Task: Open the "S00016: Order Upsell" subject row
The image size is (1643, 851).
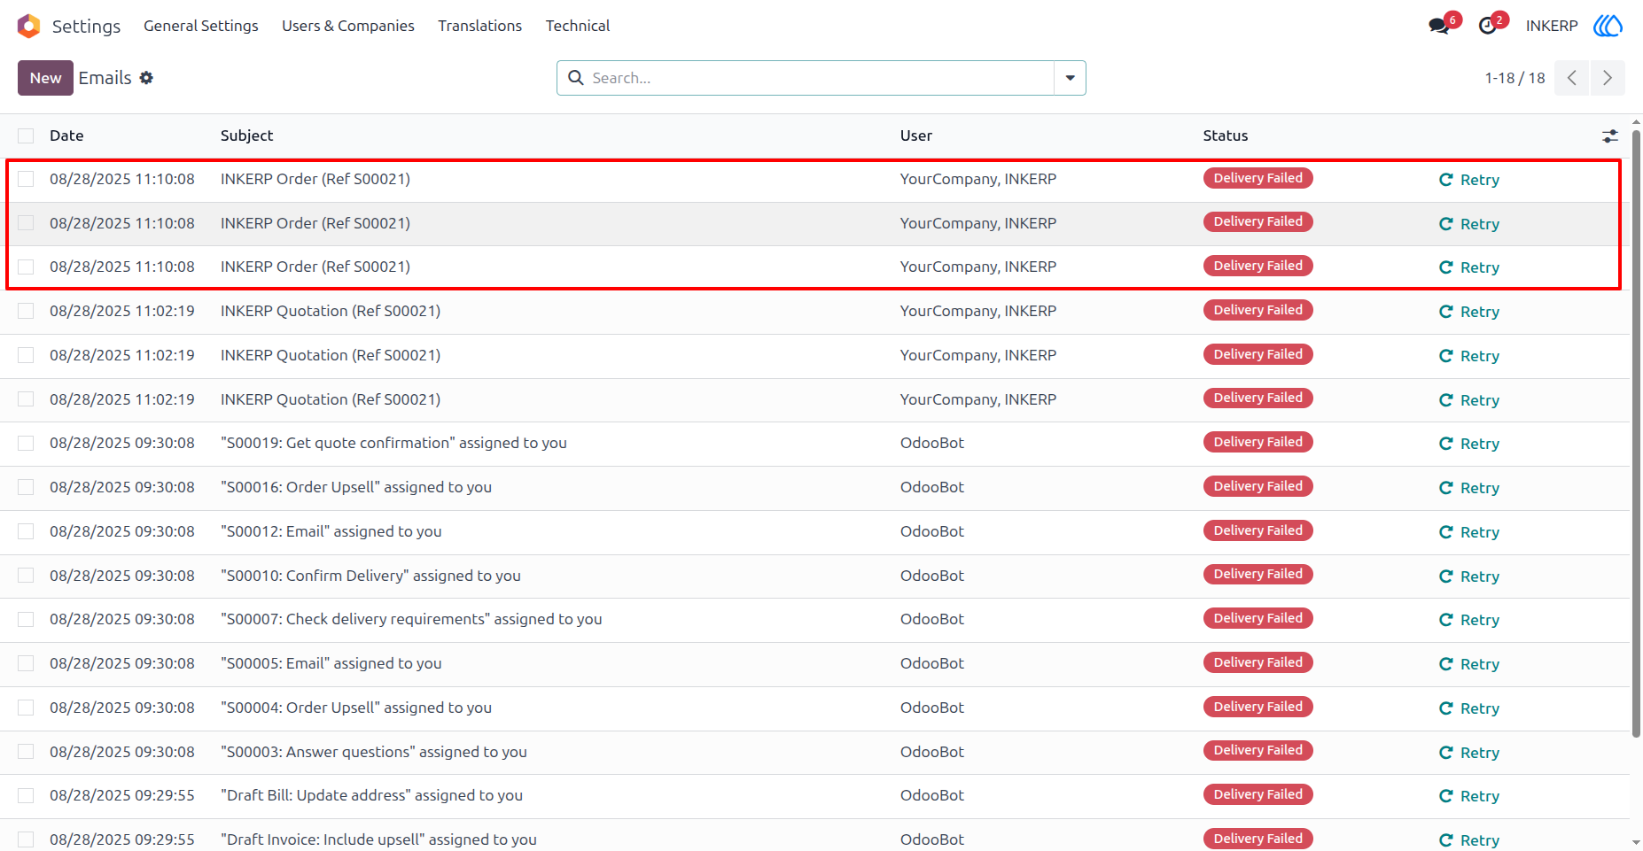Action: (x=356, y=487)
